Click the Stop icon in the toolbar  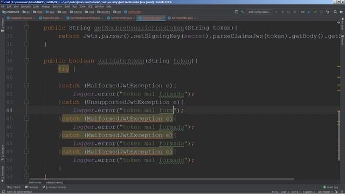[295, 12]
